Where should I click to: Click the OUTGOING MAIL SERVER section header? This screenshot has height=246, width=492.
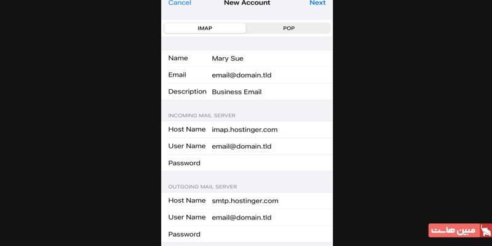pyautogui.click(x=202, y=187)
